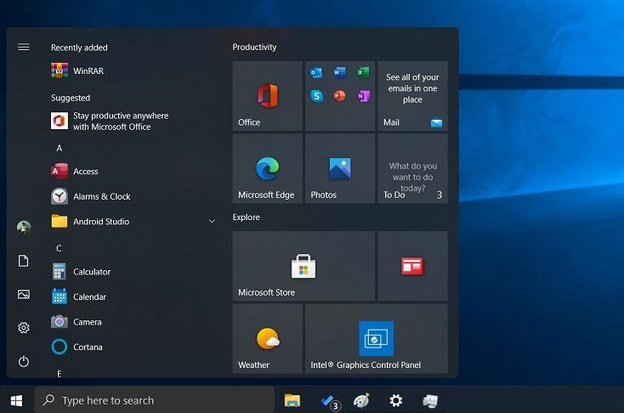This screenshot has width=624, height=413.
Task: Open OneNote in the Office apps tile
Action: pos(363,96)
